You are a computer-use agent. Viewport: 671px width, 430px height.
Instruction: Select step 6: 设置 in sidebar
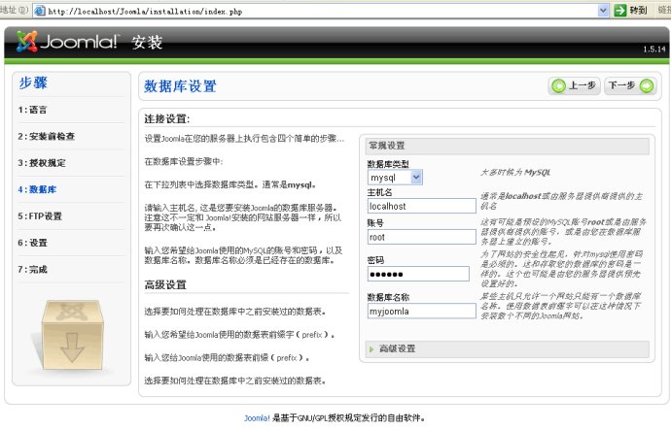[32, 243]
